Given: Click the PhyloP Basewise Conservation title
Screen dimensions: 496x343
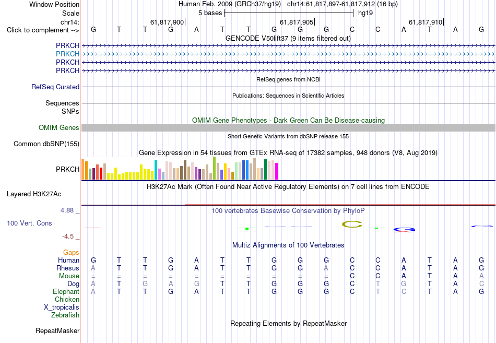Looking at the screenshot, I should click(x=288, y=211).
